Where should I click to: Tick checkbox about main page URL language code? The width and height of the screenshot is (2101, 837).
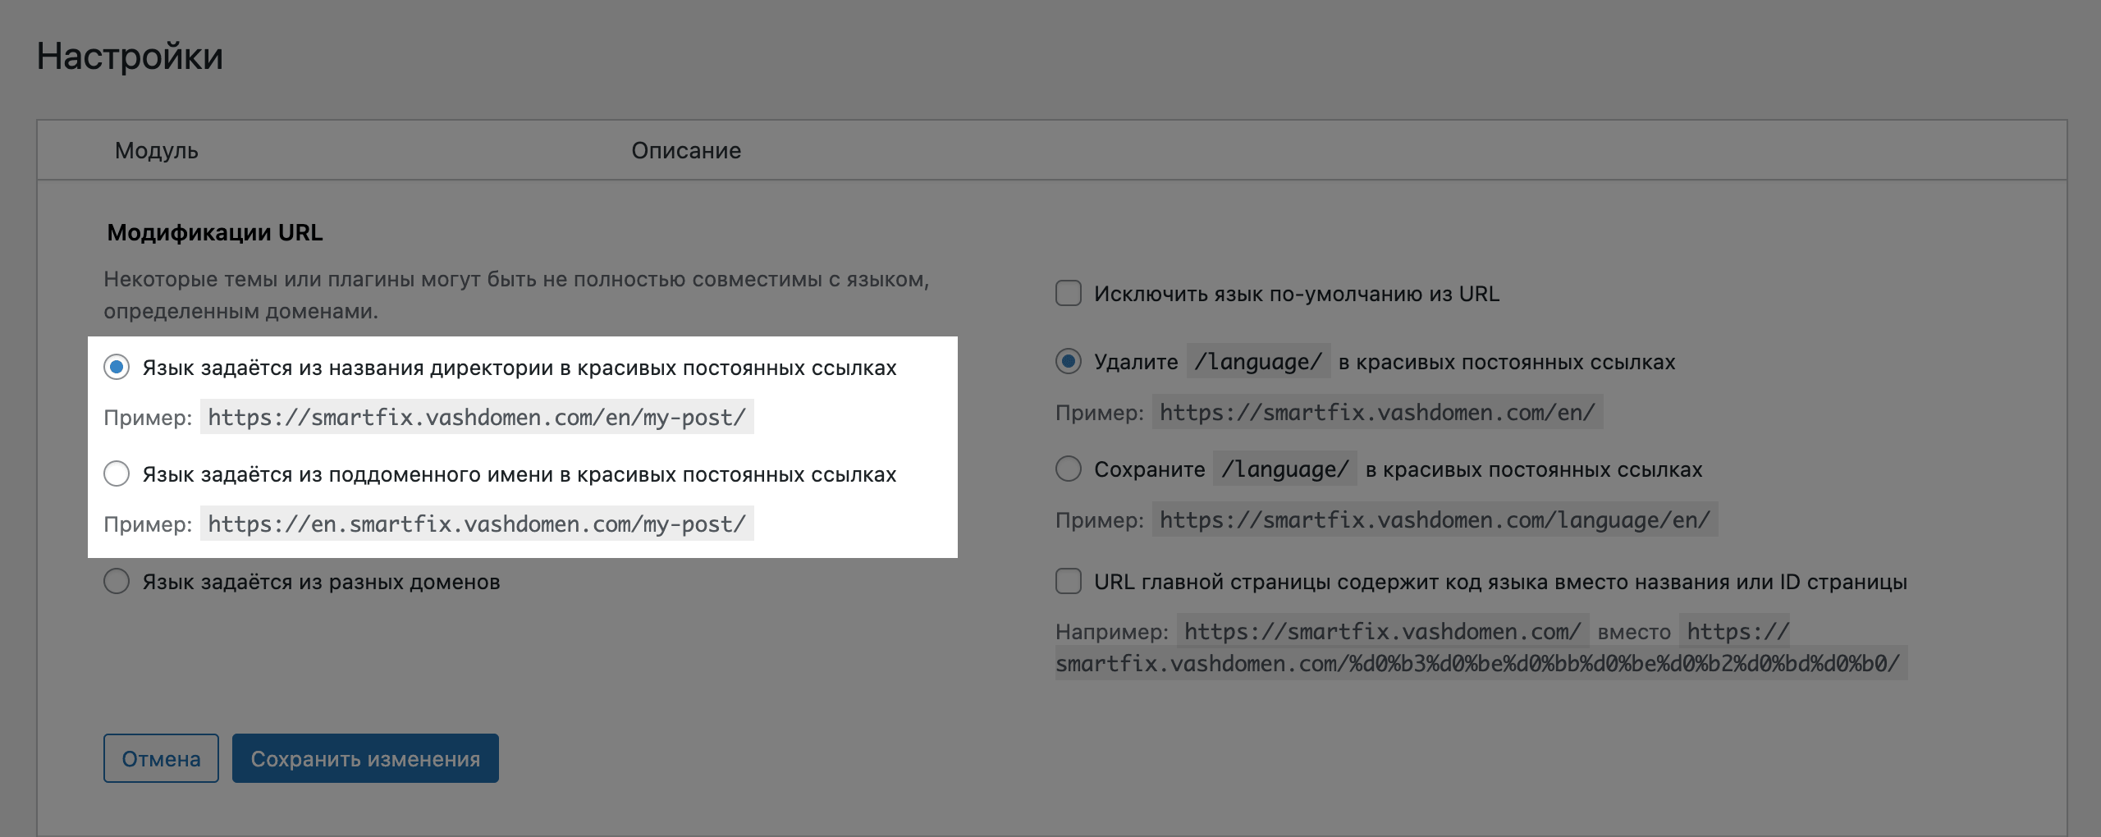1068,581
